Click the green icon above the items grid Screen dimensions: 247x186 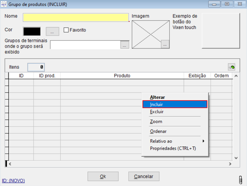pos(232,67)
